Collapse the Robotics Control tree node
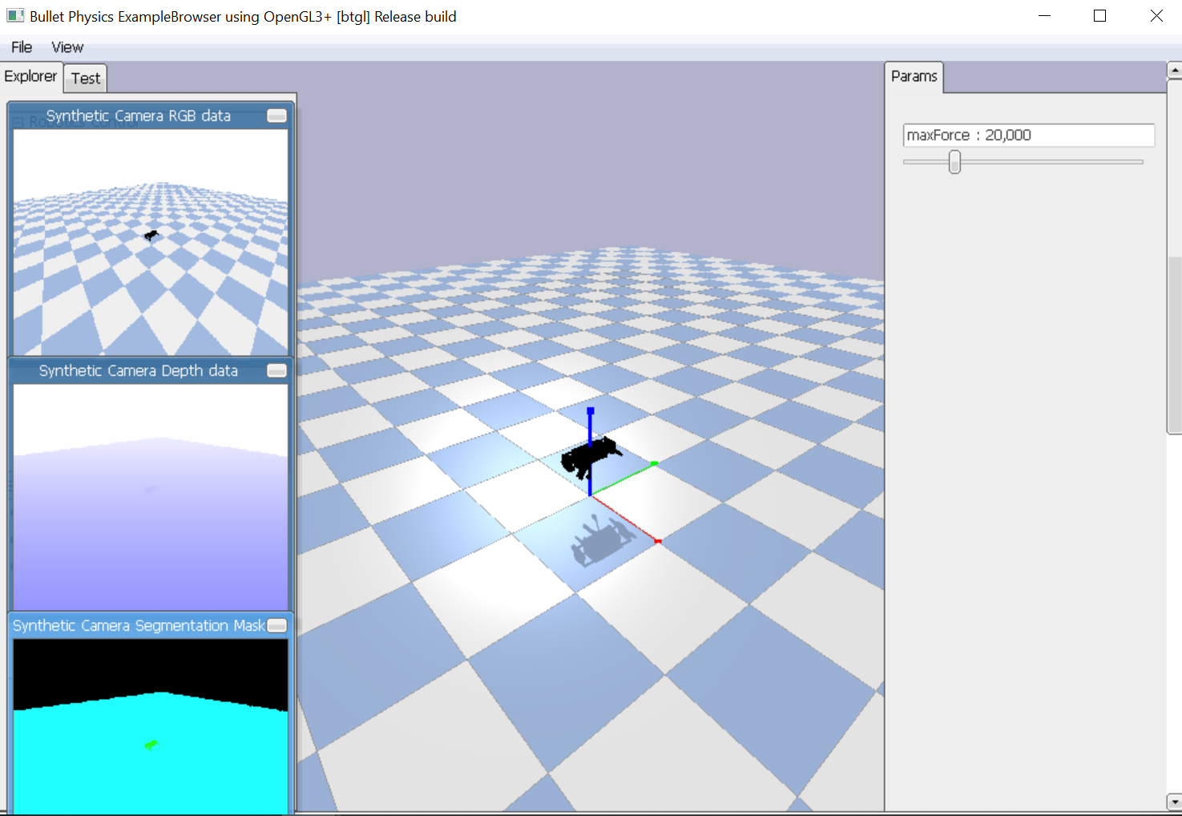The height and width of the screenshot is (816, 1182). pyautogui.click(x=18, y=120)
